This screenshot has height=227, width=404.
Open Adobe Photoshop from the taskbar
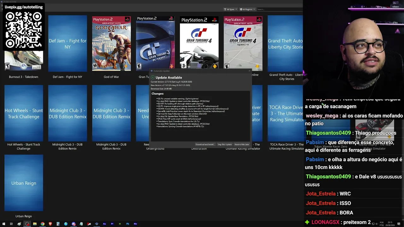coord(128,224)
